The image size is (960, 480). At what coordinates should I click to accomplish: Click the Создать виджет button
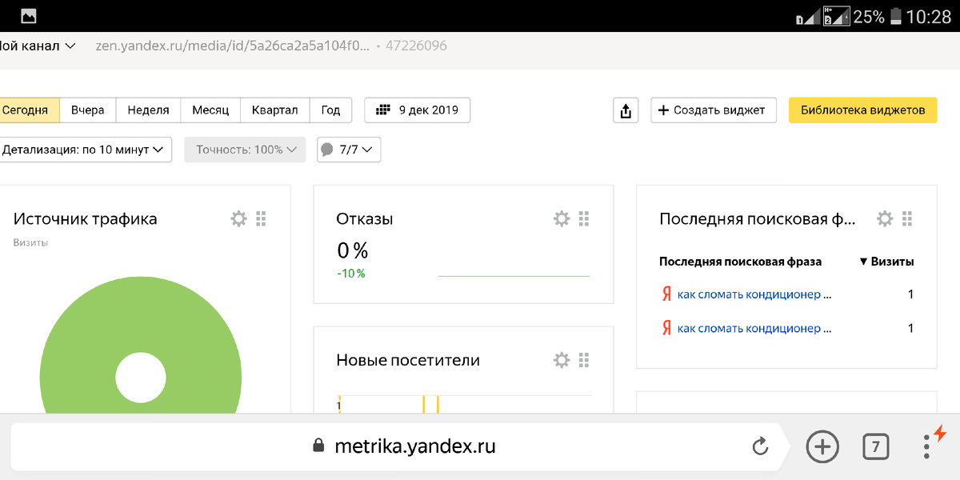pyautogui.click(x=713, y=110)
